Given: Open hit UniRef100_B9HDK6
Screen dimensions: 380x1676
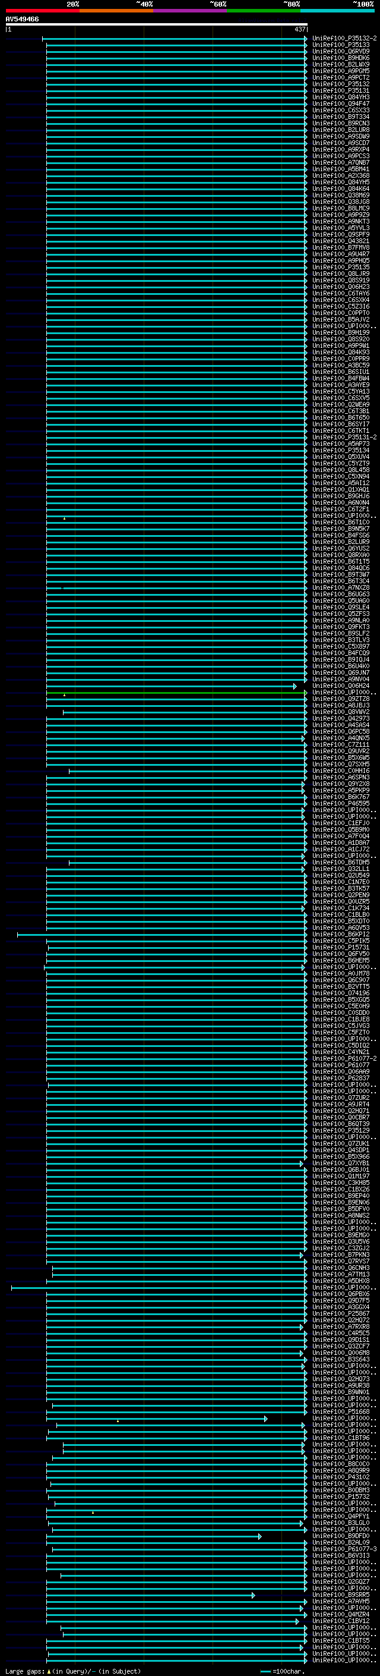Looking at the screenshot, I should click(x=341, y=58).
